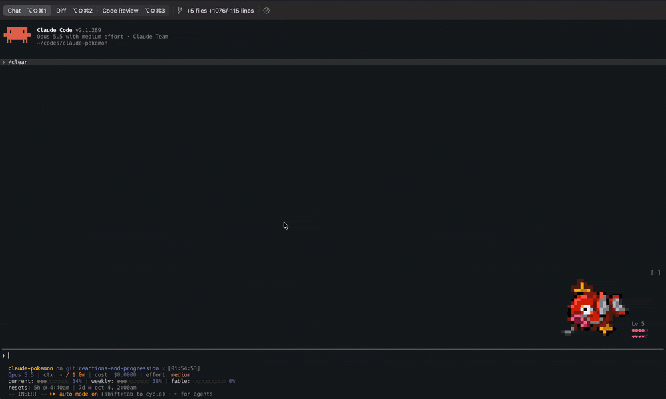Image resolution: width=666 pixels, height=399 pixels.
Task: Click the fable 0% usage bar
Action: [x=209, y=381]
